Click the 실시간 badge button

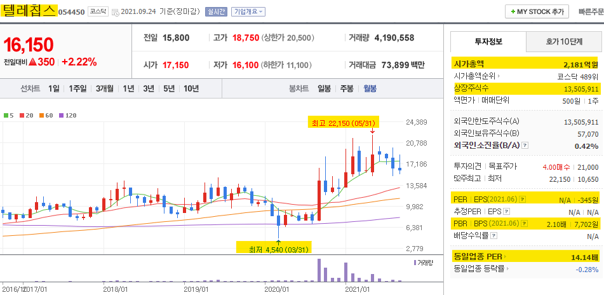coord(217,11)
